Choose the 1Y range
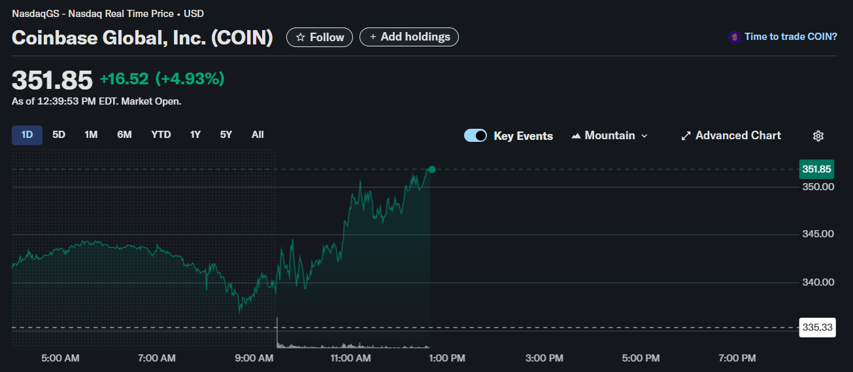 (x=195, y=135)
